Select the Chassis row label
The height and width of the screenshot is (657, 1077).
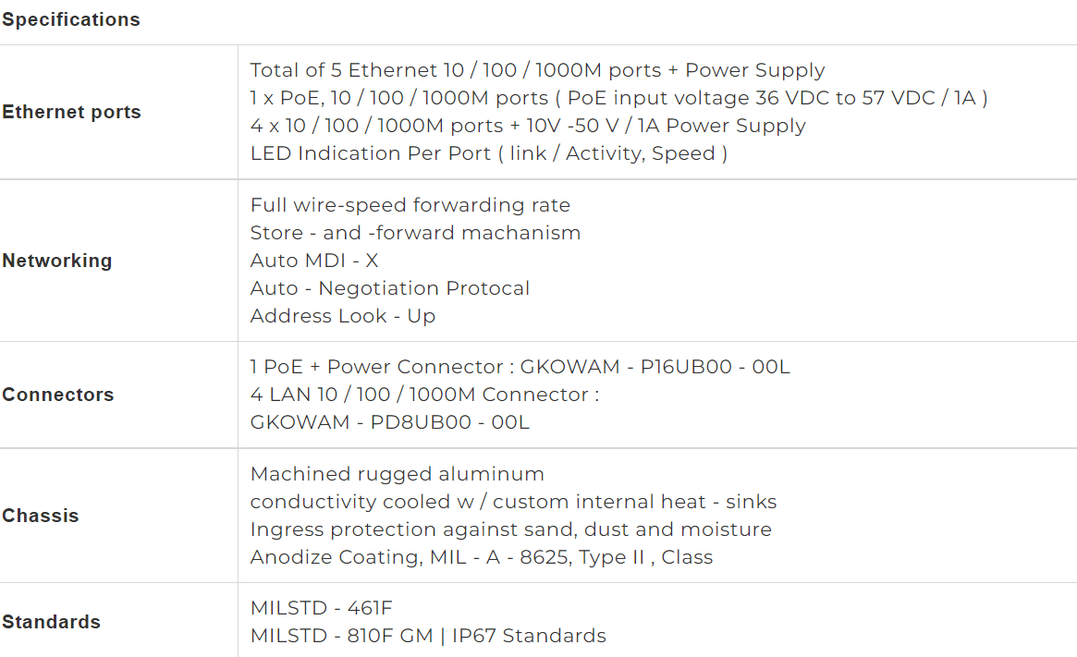41,516
